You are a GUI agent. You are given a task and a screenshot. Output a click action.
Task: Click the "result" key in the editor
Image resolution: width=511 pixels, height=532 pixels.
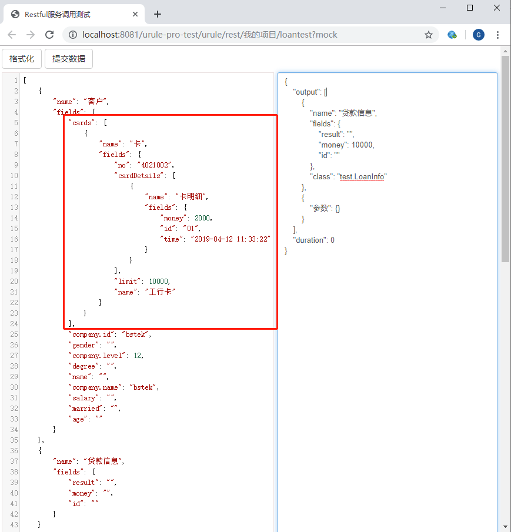pyautogui.click(x=84, y=483)
